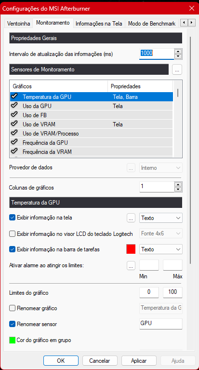199x370 pixels.
Task: Enable Logitech keyboard LCD display checkbox
Action: coord(12,234)
